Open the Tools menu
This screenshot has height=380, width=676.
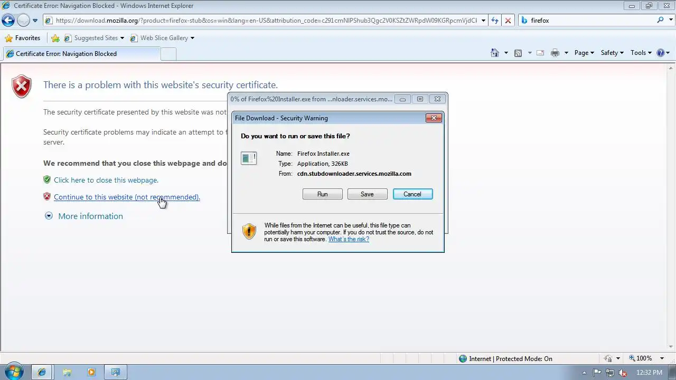[x=641, y=53]
